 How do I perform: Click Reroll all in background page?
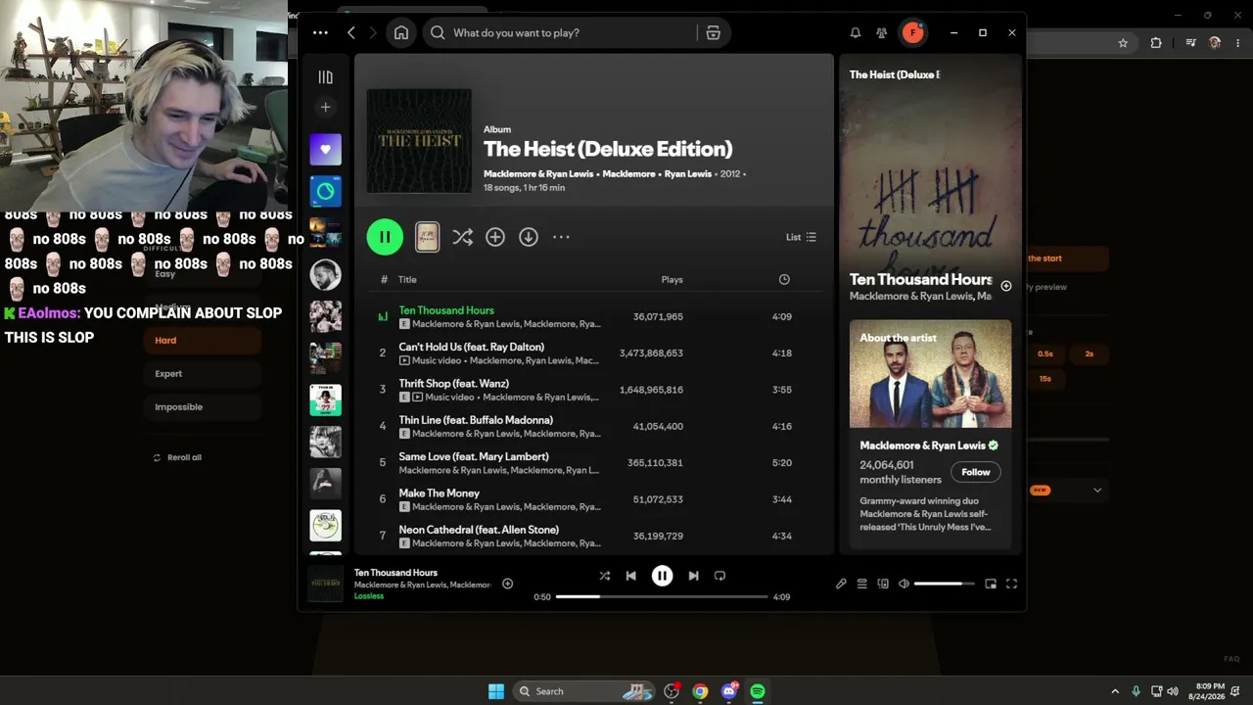tap(177, 457)
